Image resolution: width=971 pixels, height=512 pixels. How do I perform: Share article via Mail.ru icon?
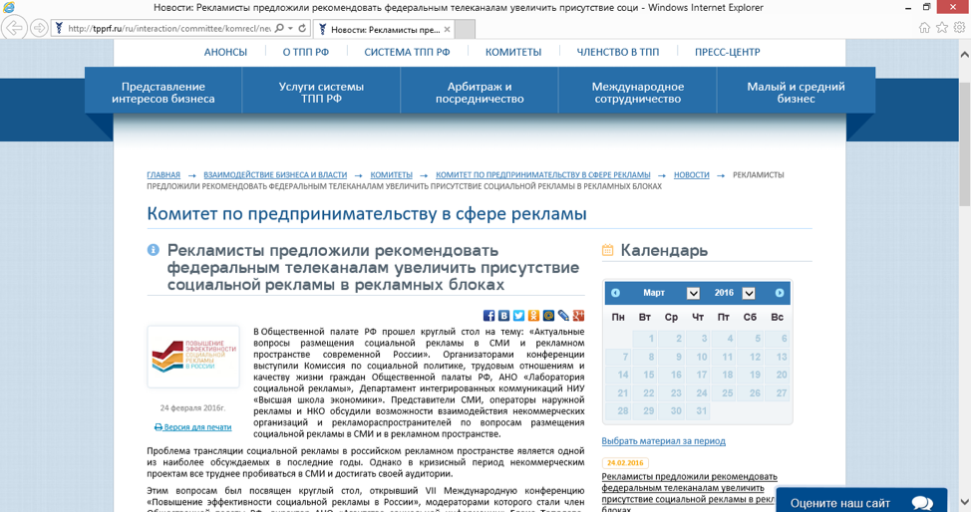click(x=548, y=316)
